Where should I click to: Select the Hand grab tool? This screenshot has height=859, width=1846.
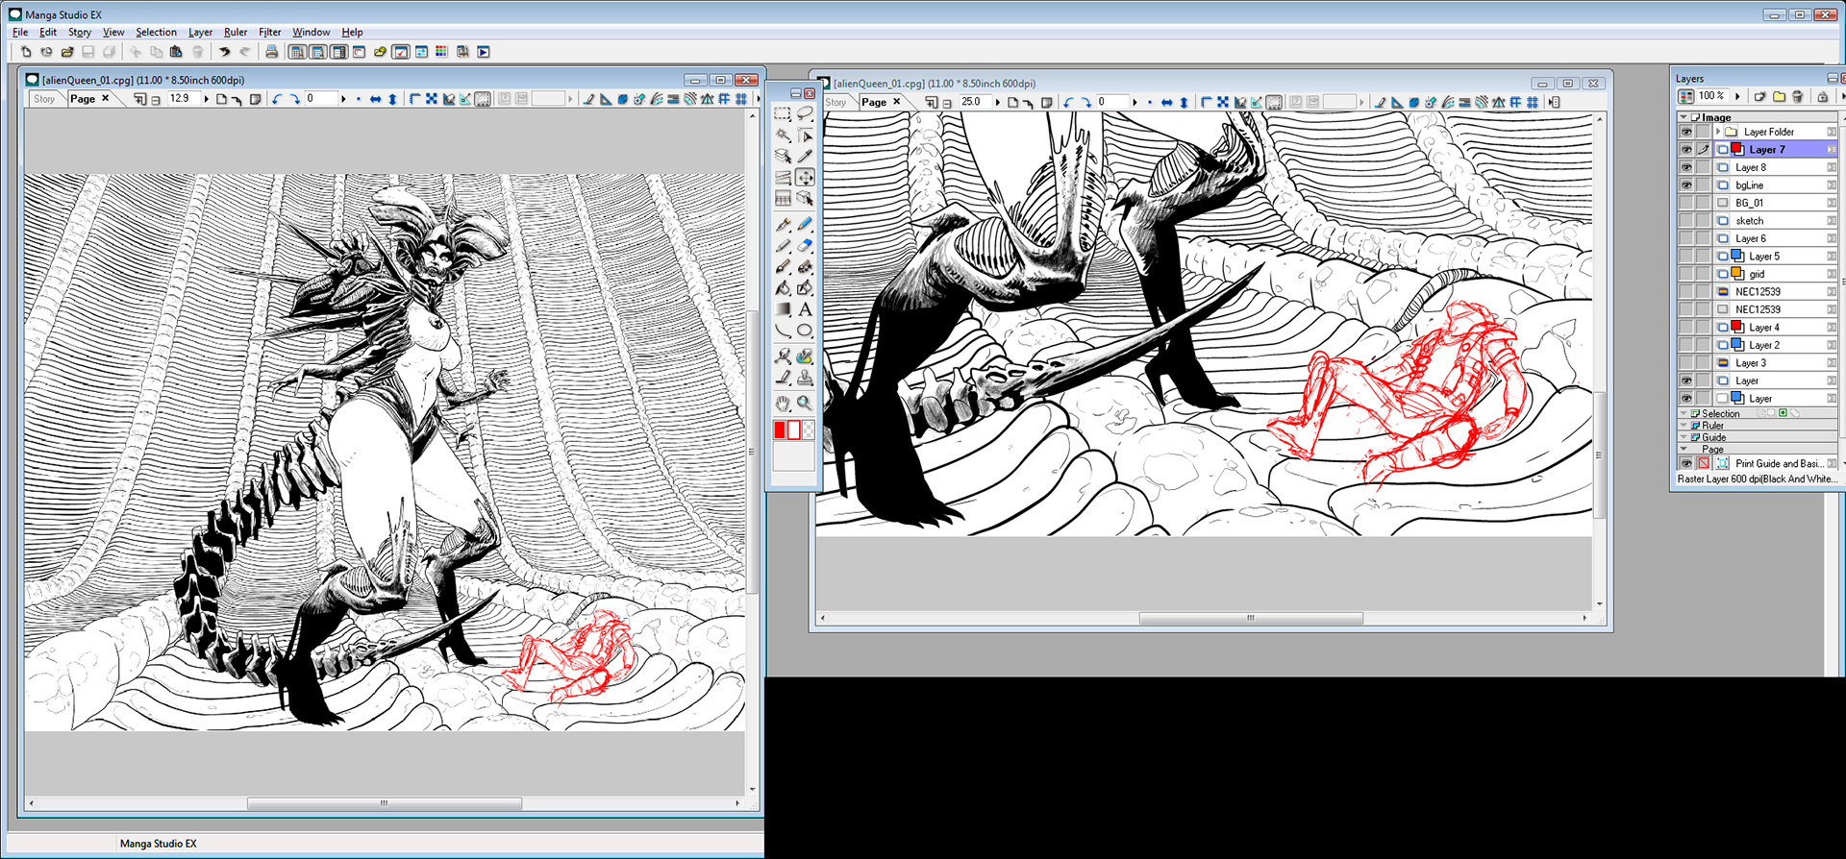pos(783,403)
